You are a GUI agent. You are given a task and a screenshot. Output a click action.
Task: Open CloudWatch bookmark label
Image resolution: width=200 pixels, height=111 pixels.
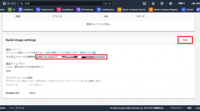coord(68,10)
